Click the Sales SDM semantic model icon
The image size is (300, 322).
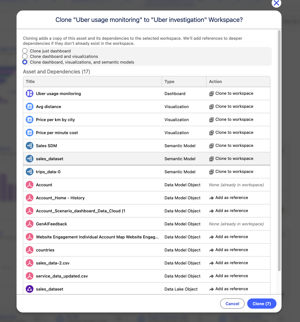coord(30,146)
